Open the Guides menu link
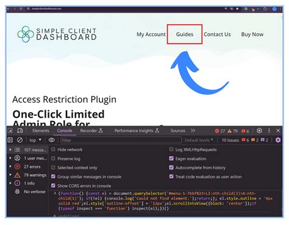This screenshot has height=225, width=289. coord(185,34)
